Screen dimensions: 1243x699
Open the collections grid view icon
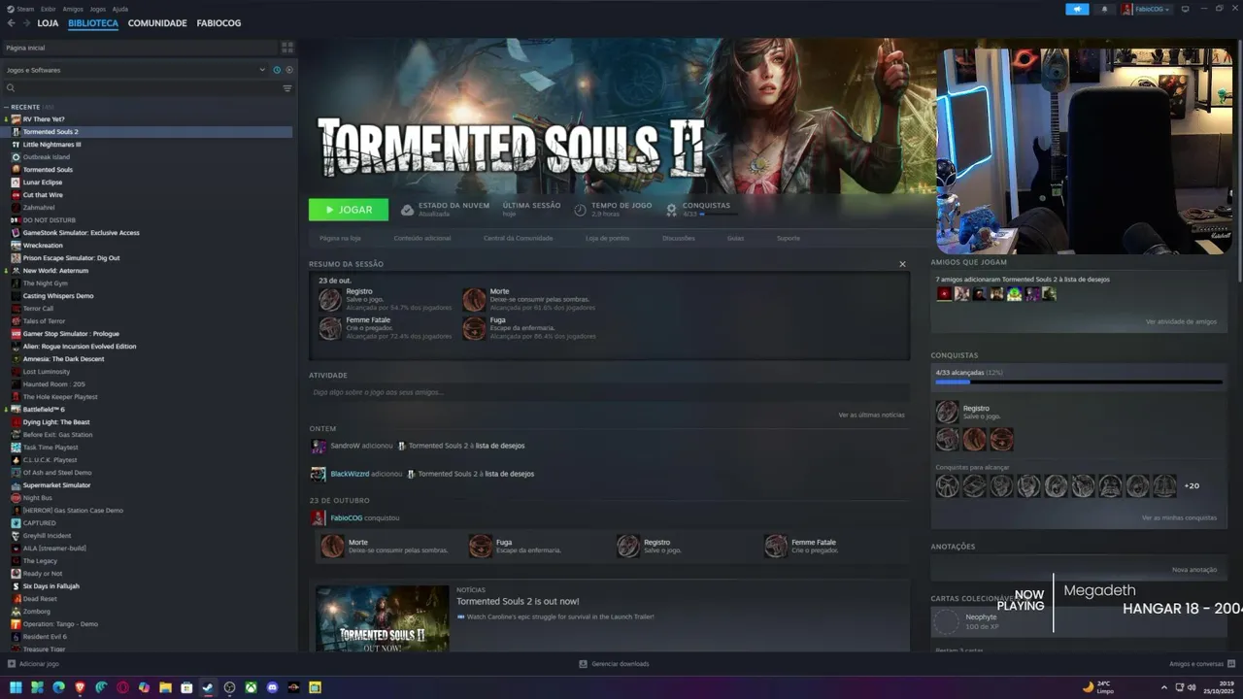287,47
